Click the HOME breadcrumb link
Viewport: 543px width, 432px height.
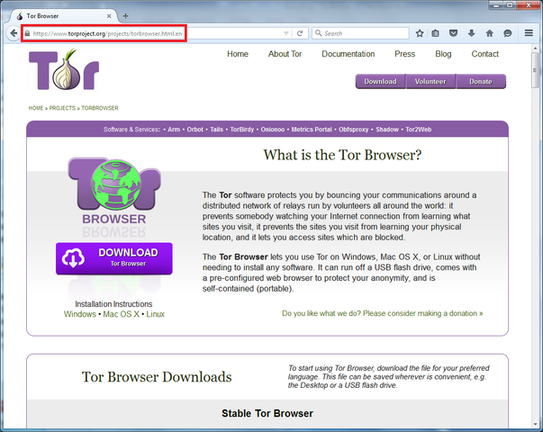pyautogui.click(x=36, y=108)
